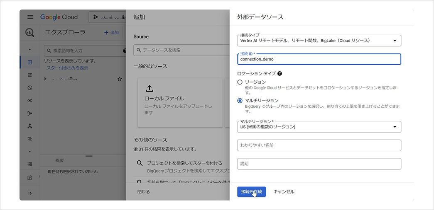The width and height of the screenshot is (434, 210).
Task: Select the ローカル ファイル source card
Action: 180,103
